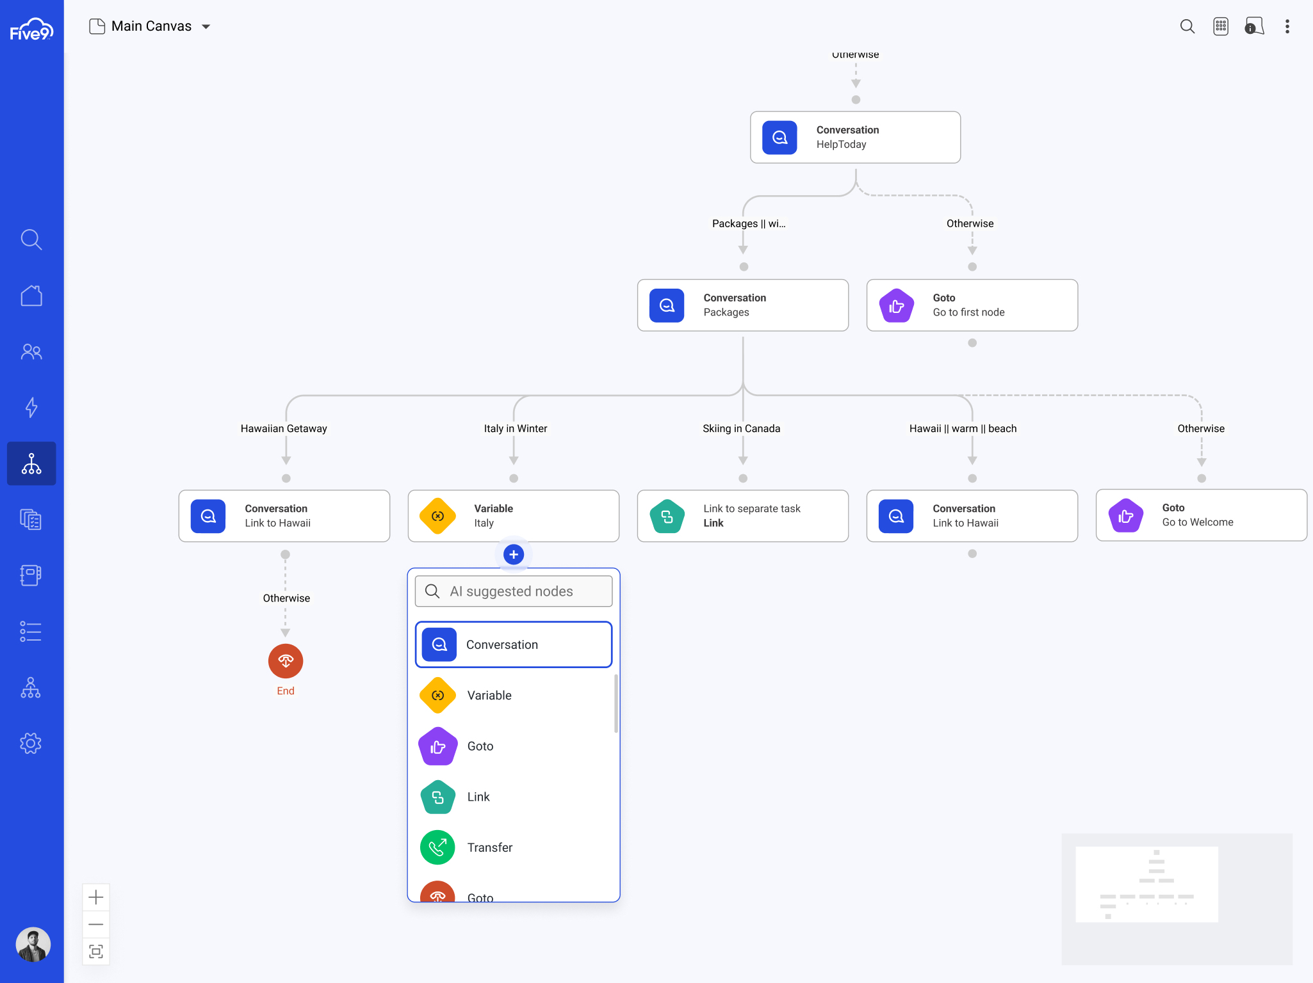Click the home icon in sidebar
The width and height of the screenshot is (1313, 983).
[x=31, y=296]
